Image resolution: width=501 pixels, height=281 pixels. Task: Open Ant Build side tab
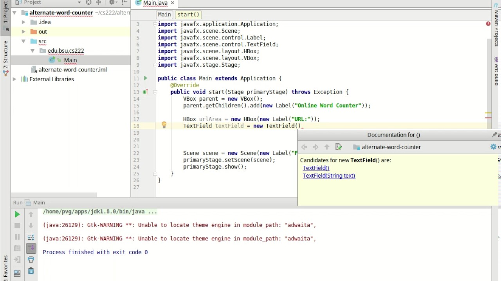point(496,72)
